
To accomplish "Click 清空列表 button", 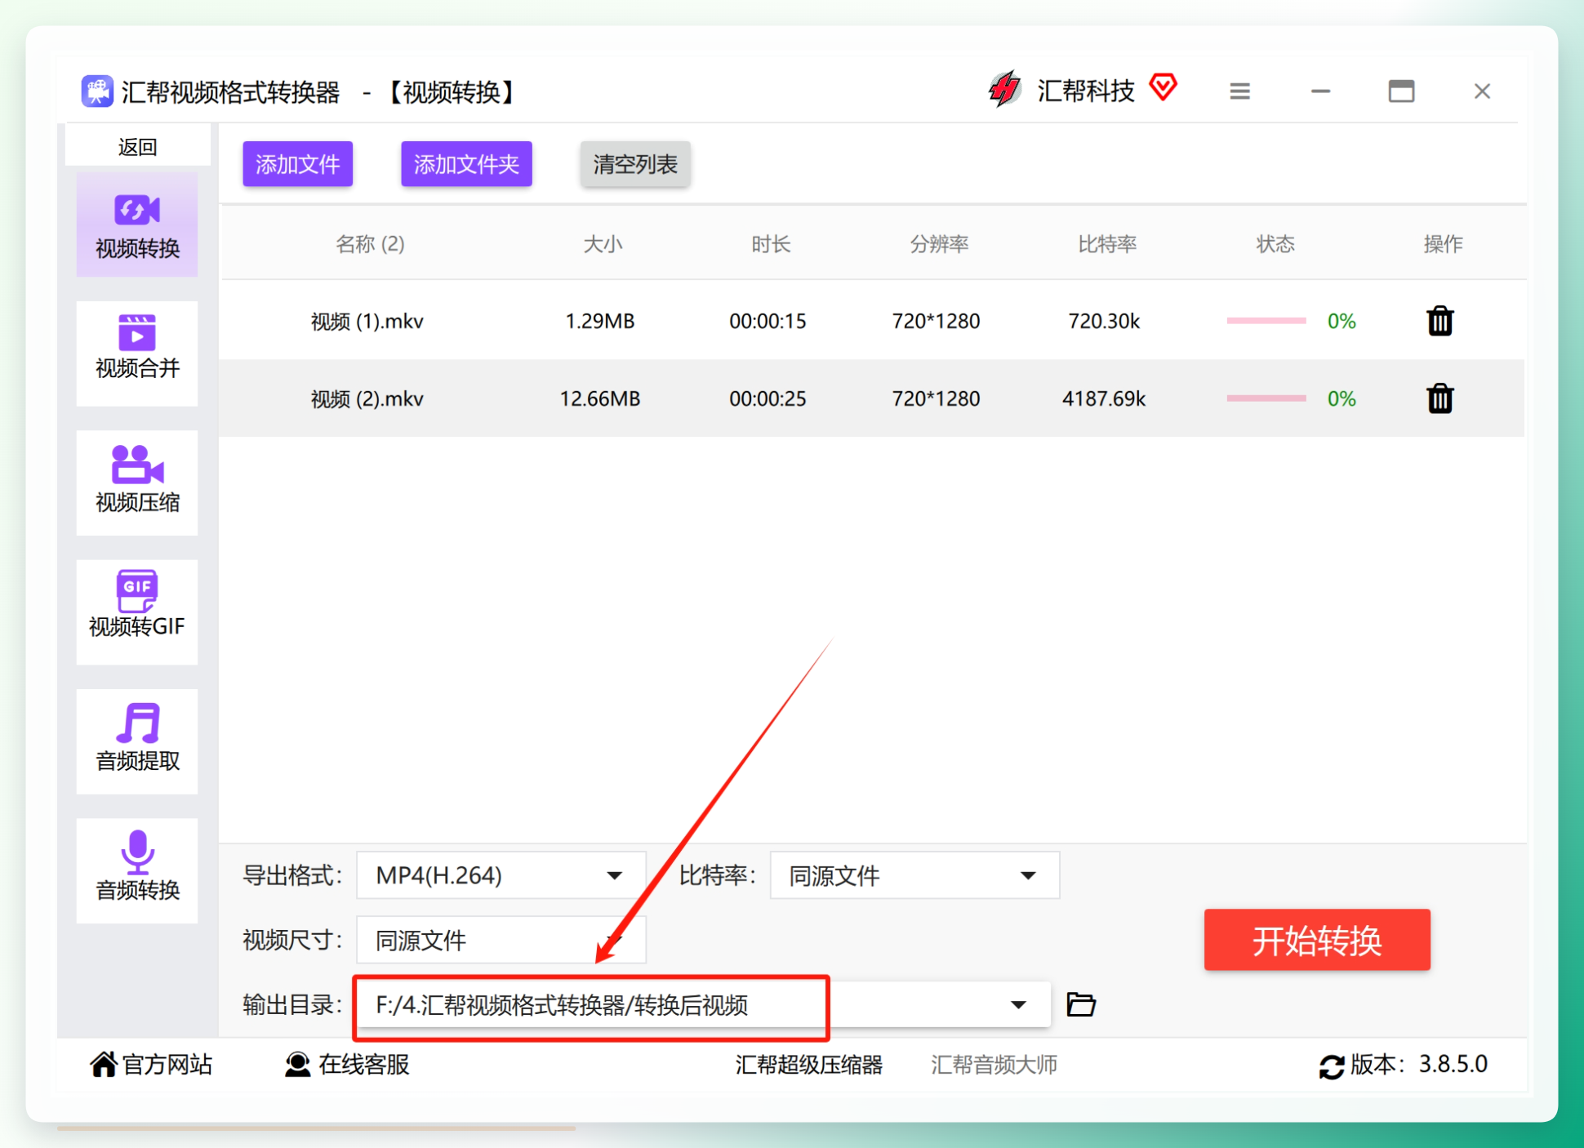I will pyautogui.click(x=635, y=164).
